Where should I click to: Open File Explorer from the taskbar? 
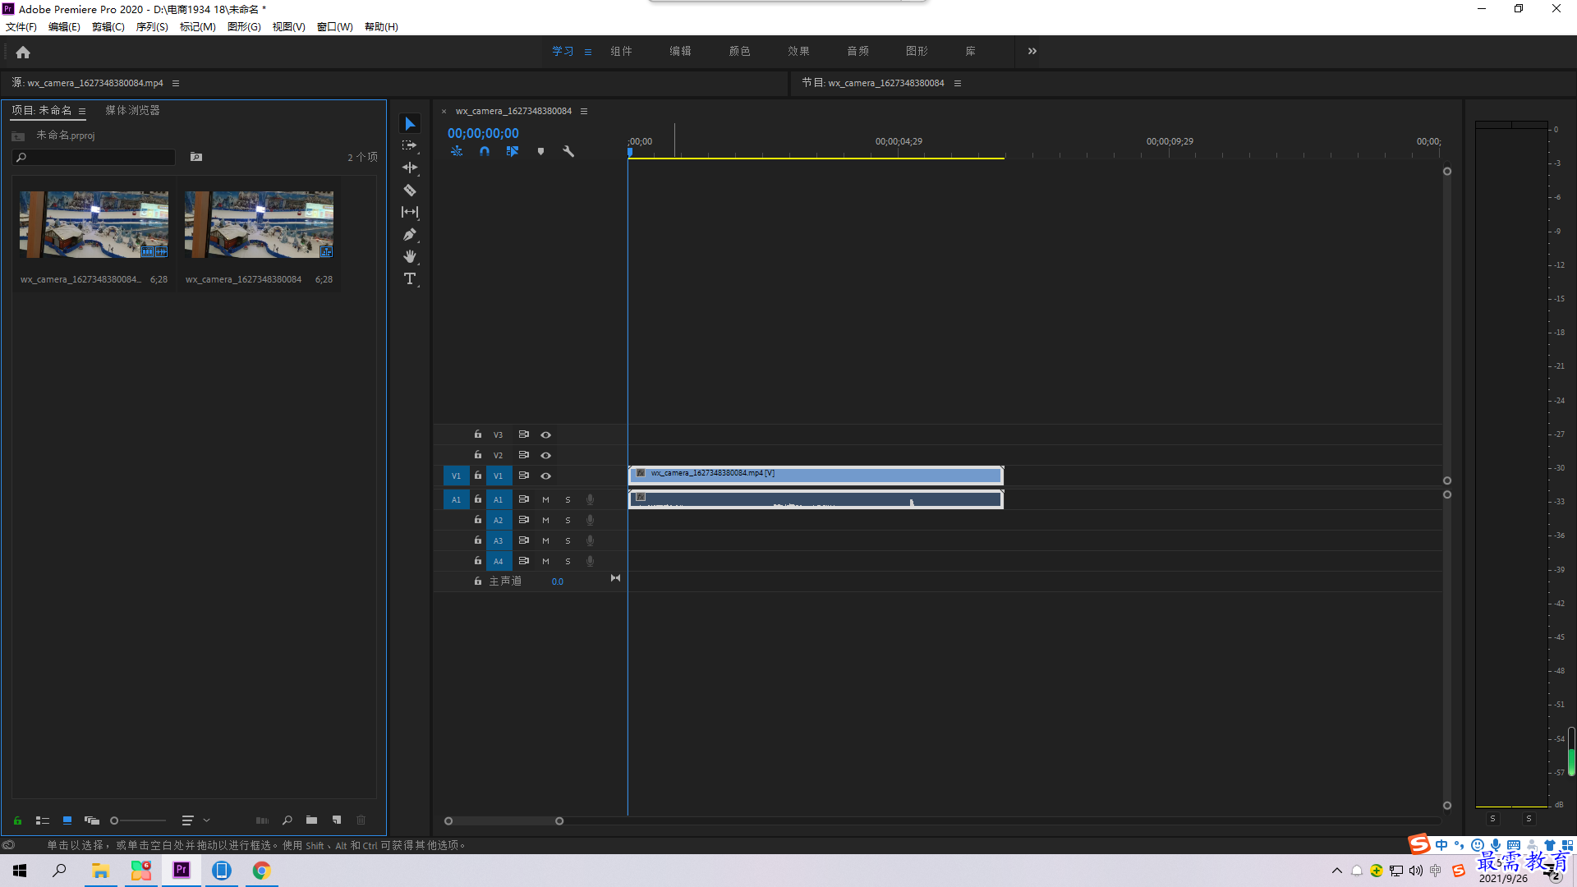point(101,870)
